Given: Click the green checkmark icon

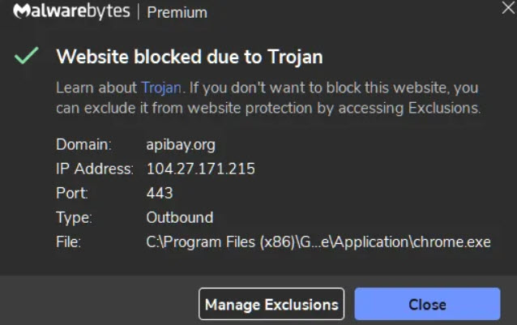Looking at the screenshot, I should (27, 57).
